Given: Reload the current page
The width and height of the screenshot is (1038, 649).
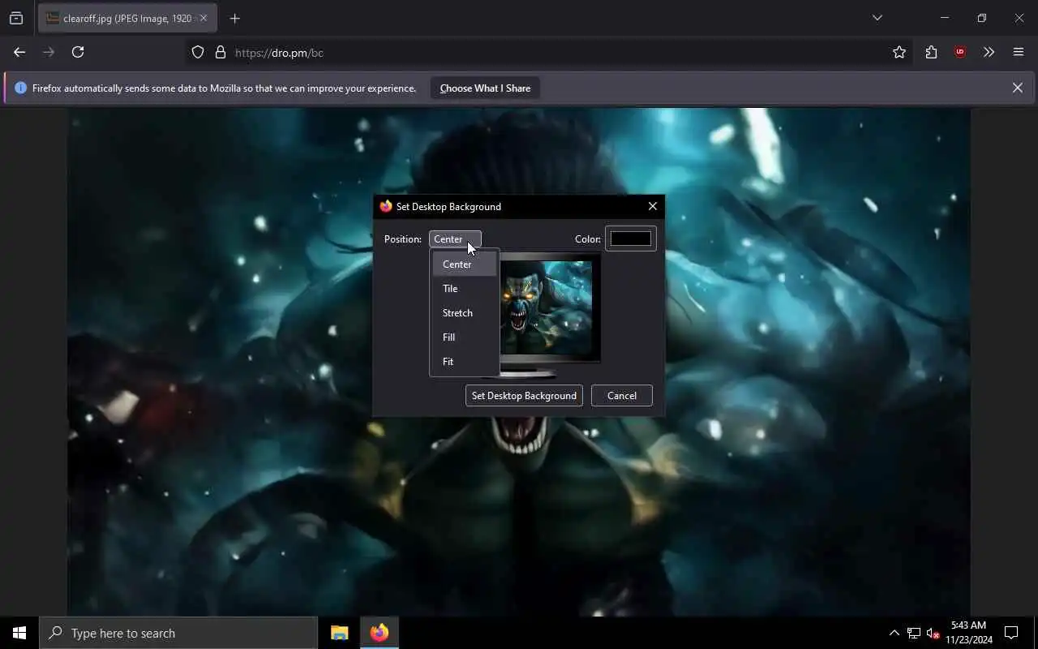Looking at the screenshot, I should tap(78, 52).
